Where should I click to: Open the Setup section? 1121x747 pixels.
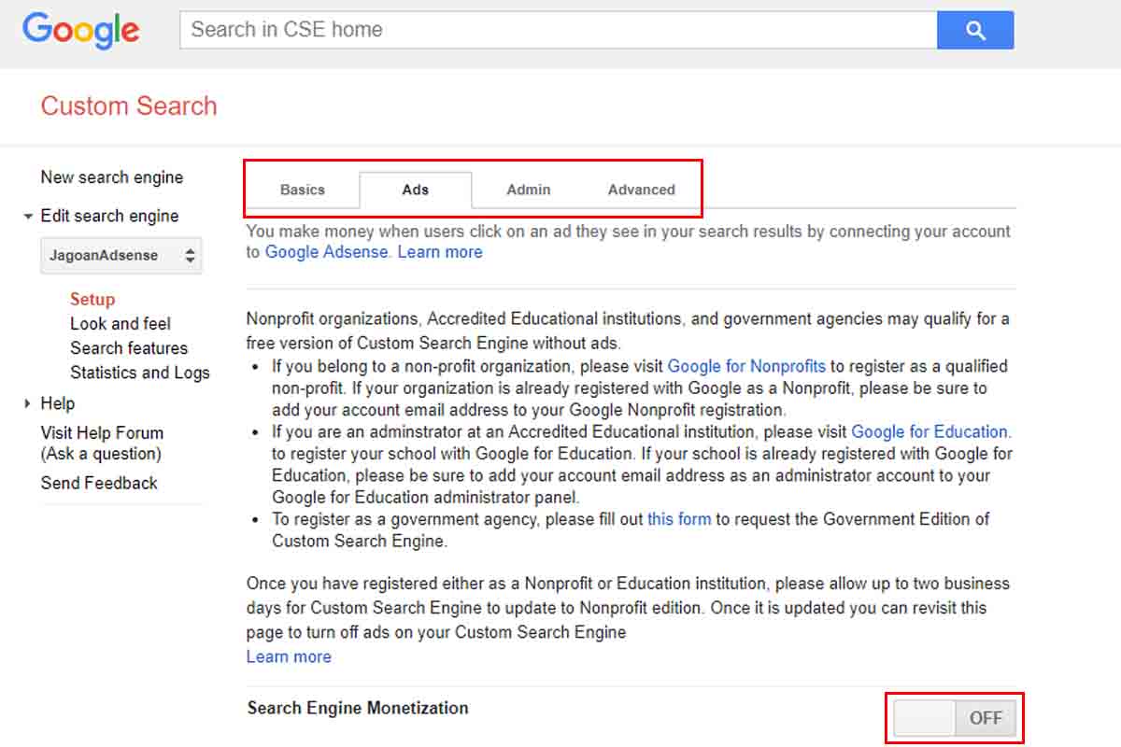point(92,299)
